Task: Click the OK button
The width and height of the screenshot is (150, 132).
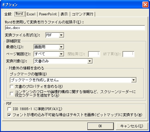Action: coord(100,126)
